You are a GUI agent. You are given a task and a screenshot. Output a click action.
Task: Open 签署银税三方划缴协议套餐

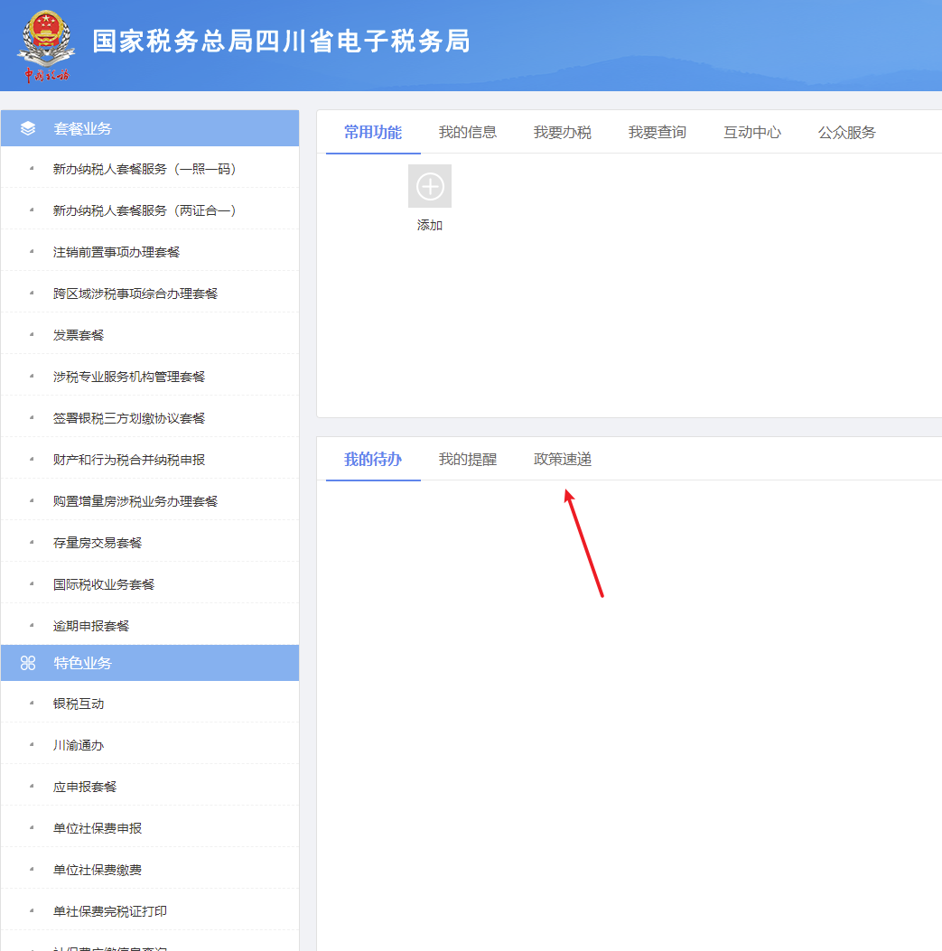(x=150, y=418)
